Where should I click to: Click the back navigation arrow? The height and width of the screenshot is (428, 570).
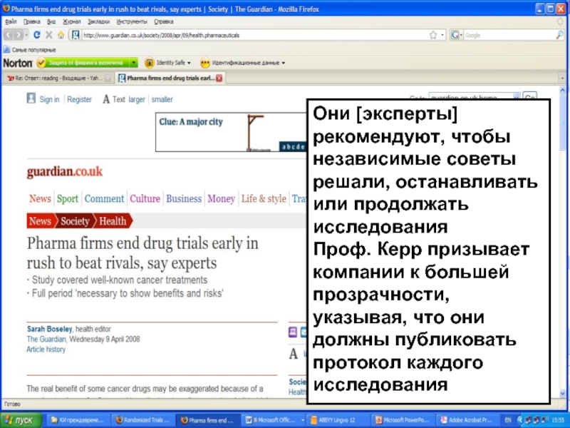[x=9, y=35]
